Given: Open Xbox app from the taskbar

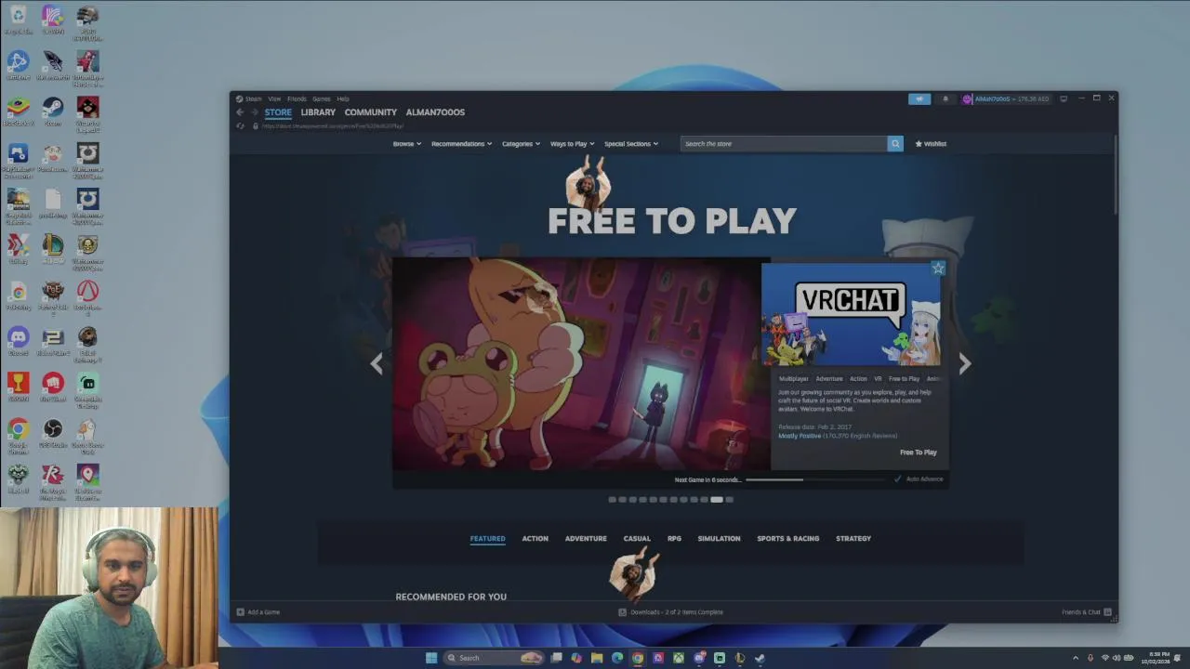Looking at the screenshot, I should (679, 658).
